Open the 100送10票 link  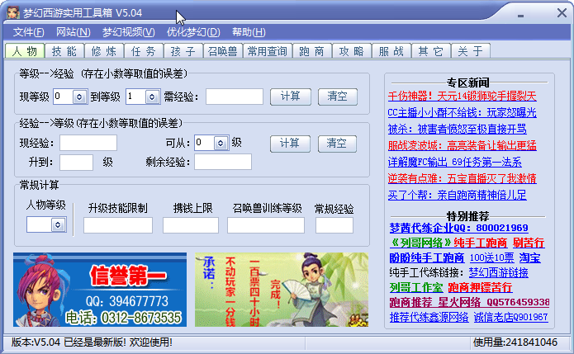click(x=491, y=257)
